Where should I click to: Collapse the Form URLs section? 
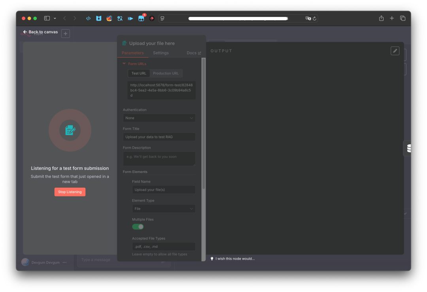[x=124, y=64]
